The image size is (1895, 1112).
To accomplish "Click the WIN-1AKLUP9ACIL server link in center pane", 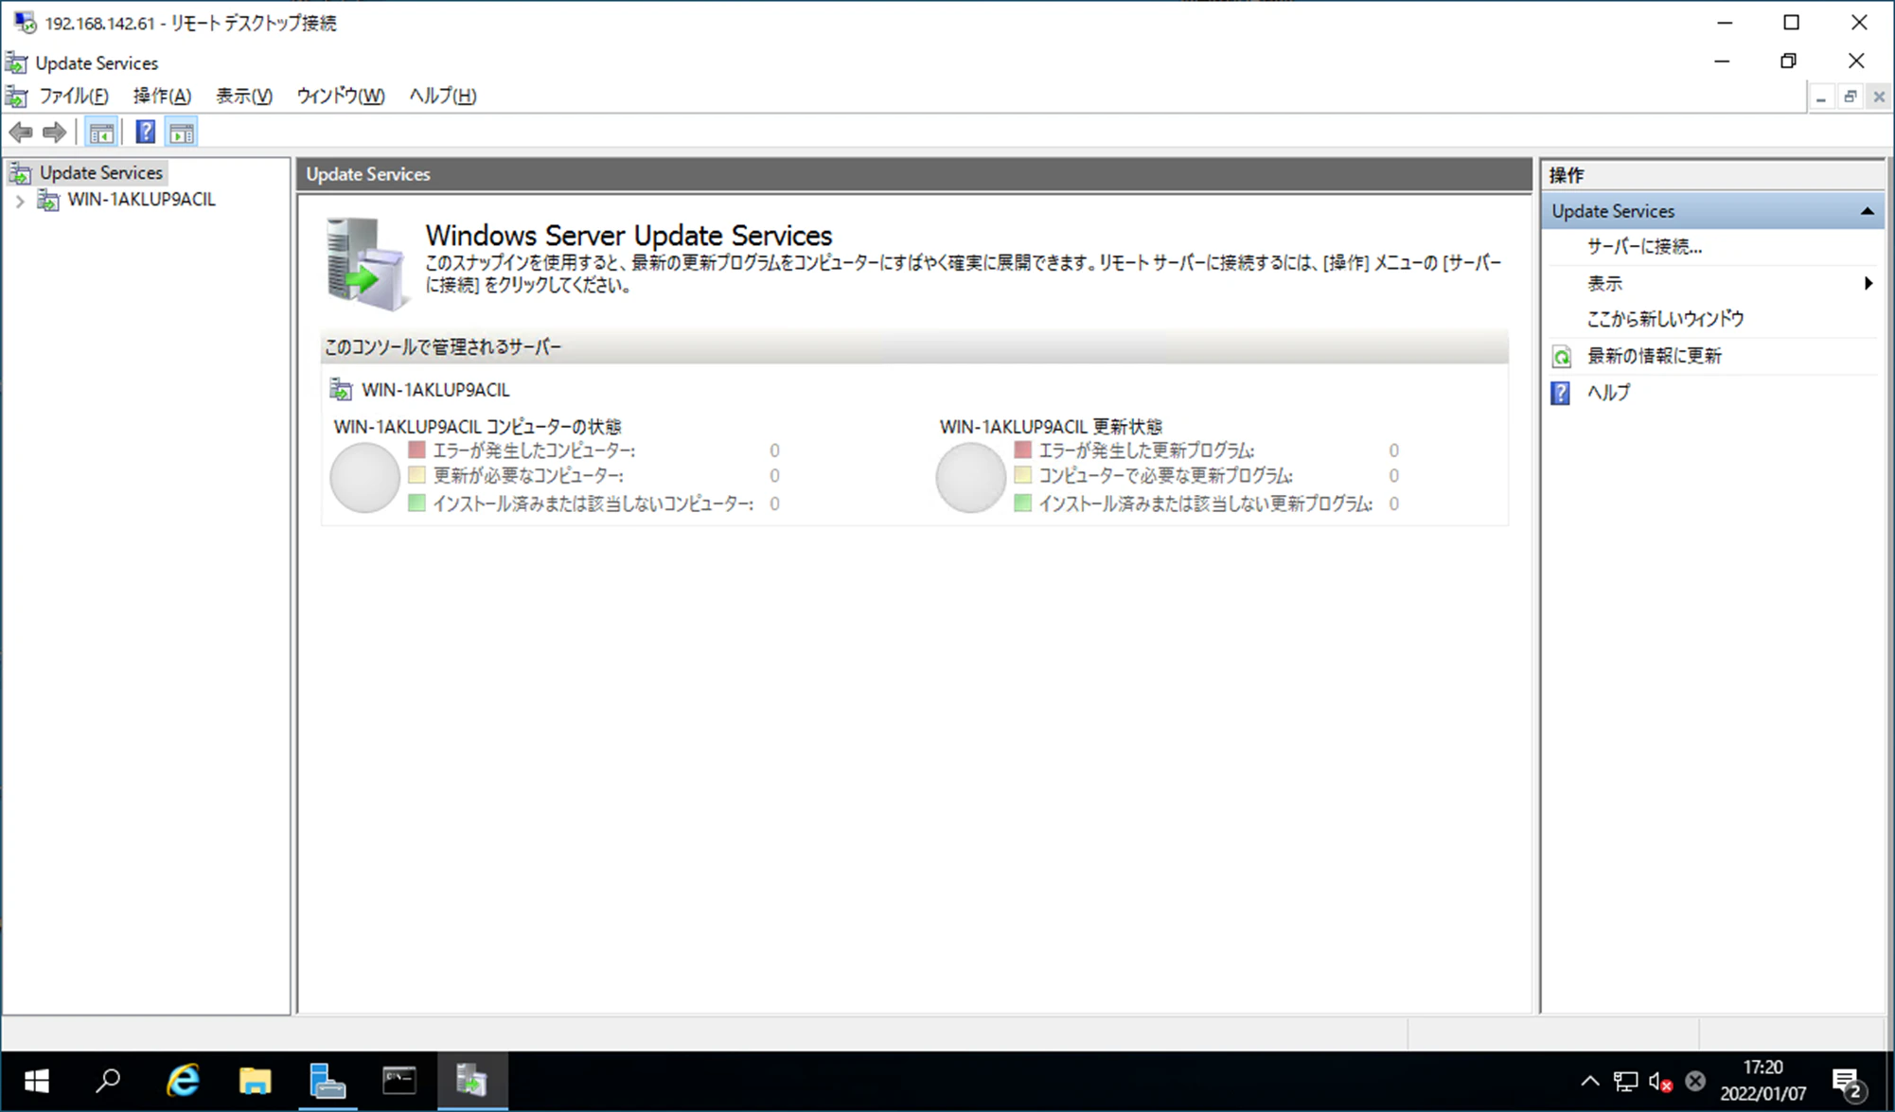I will click(435, 390).
